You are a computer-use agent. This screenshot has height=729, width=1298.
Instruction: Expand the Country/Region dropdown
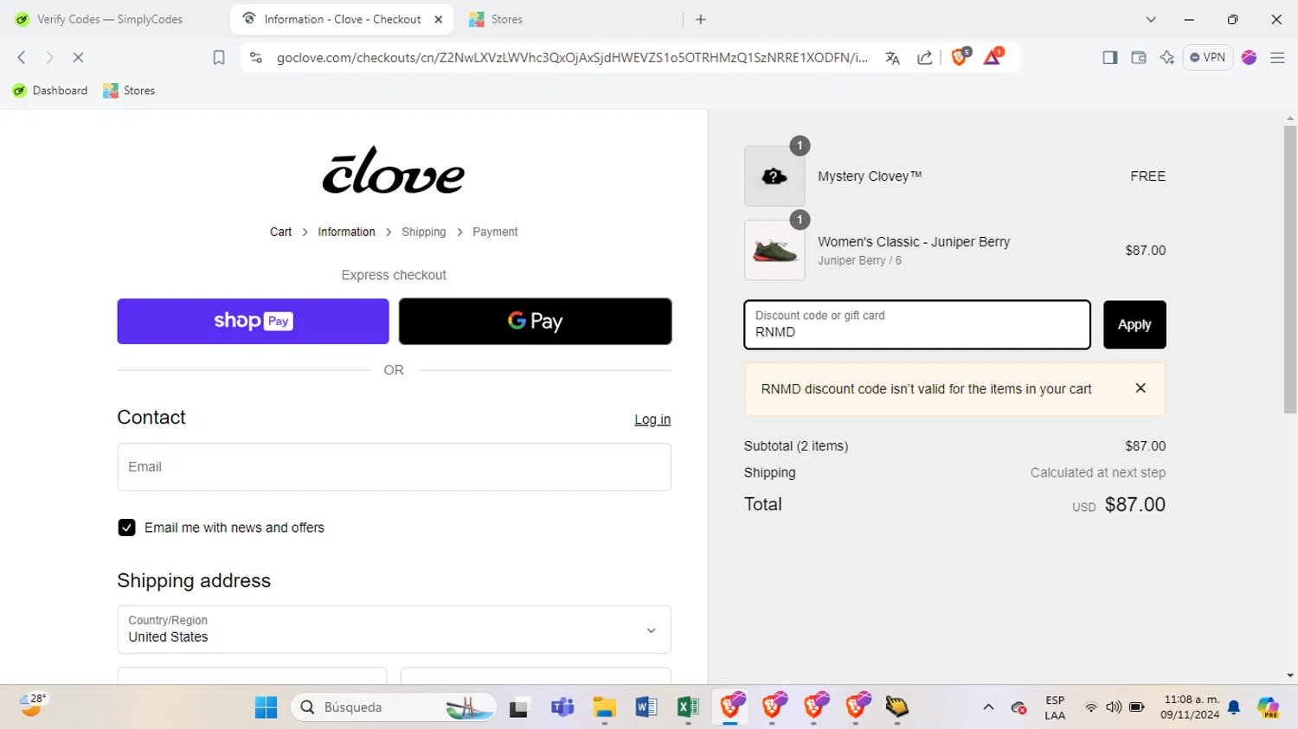click(x=394, y=630)
